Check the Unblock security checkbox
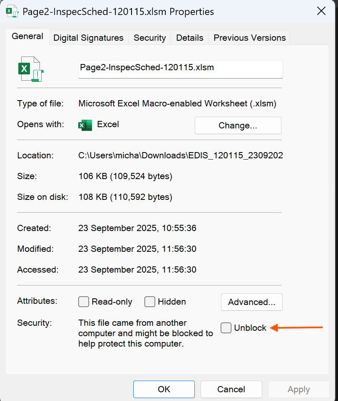 [x=226, y=328]
